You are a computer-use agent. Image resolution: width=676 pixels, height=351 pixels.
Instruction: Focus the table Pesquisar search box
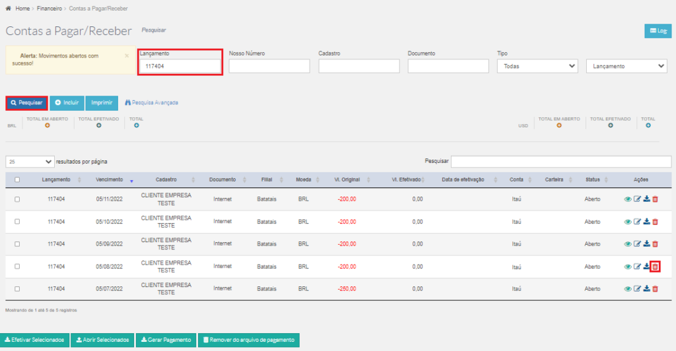point(561,162)
